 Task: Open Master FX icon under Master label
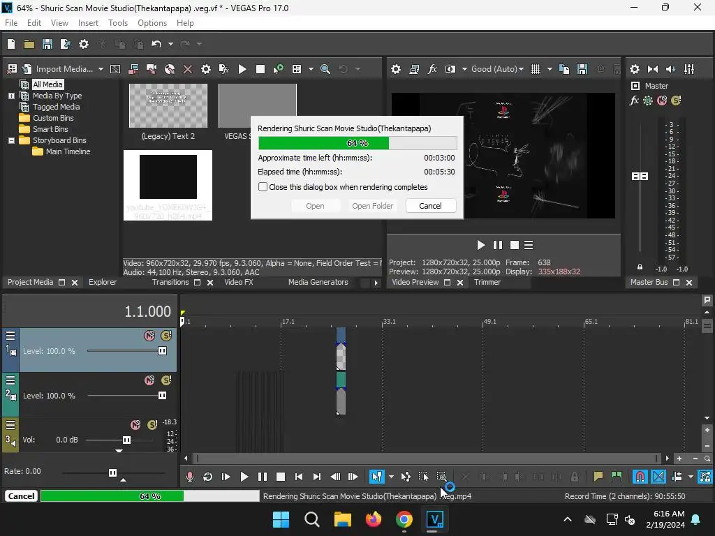pos(634,100)
